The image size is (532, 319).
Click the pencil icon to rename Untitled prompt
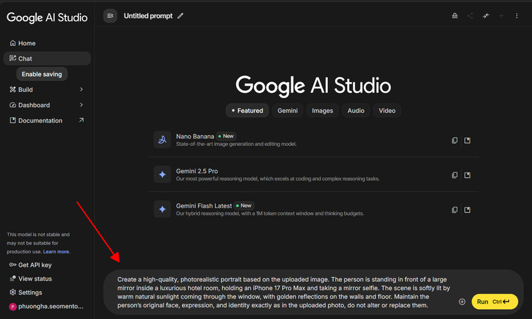point(180,15)
